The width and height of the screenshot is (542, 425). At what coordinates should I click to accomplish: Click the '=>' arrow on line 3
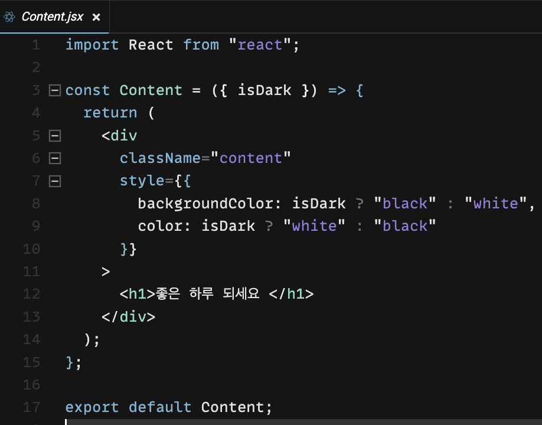[337, 90]
